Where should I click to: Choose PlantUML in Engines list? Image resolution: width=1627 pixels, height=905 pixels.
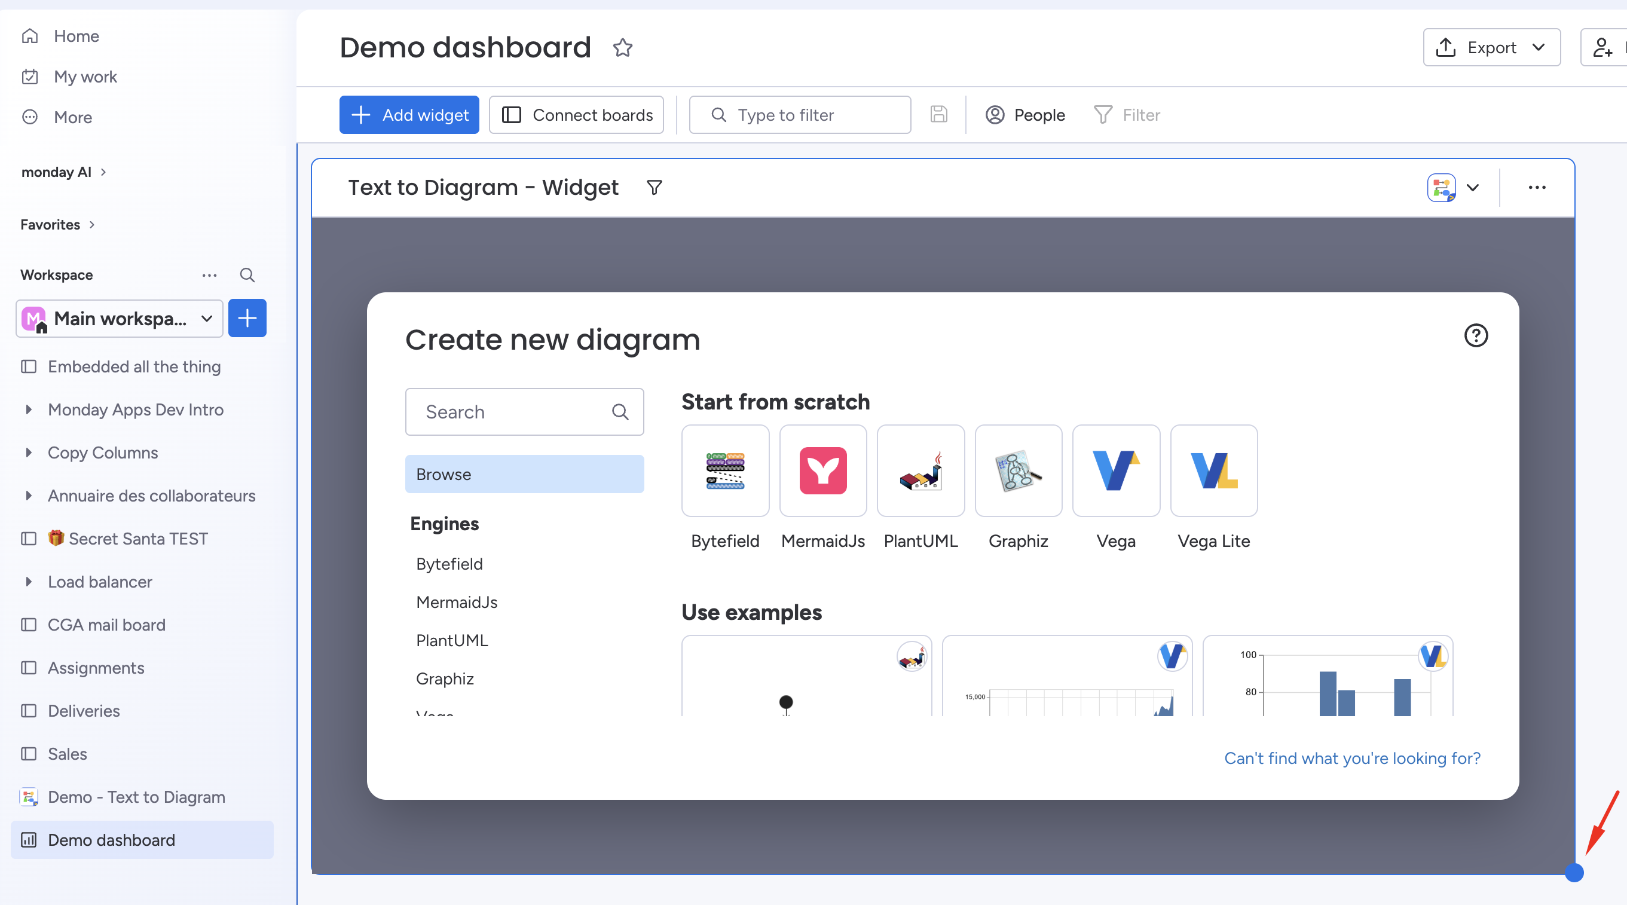(452, 640)
